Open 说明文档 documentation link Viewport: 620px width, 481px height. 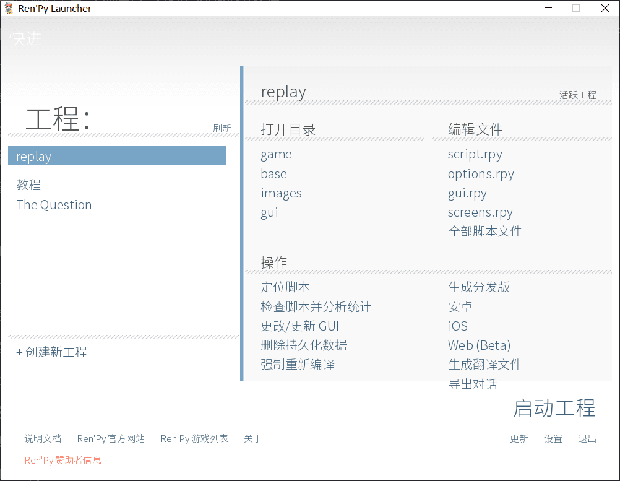pos(43,439)
